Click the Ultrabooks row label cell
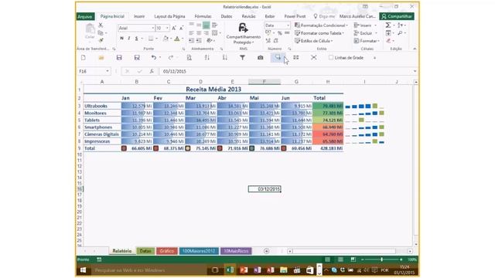 click(x=102, y=106)
